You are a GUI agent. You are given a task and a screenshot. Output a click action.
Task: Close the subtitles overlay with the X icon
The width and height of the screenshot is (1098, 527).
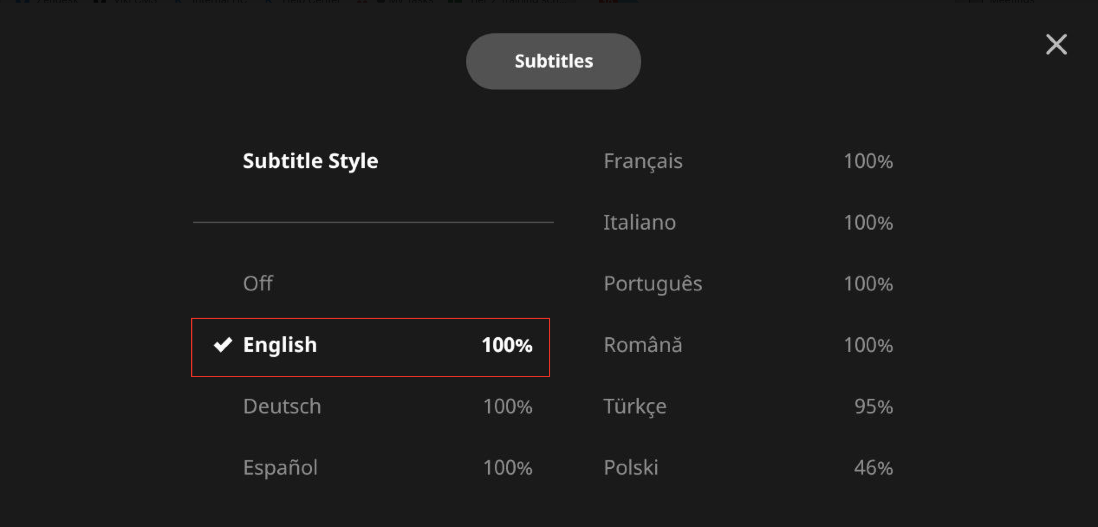1056,45
